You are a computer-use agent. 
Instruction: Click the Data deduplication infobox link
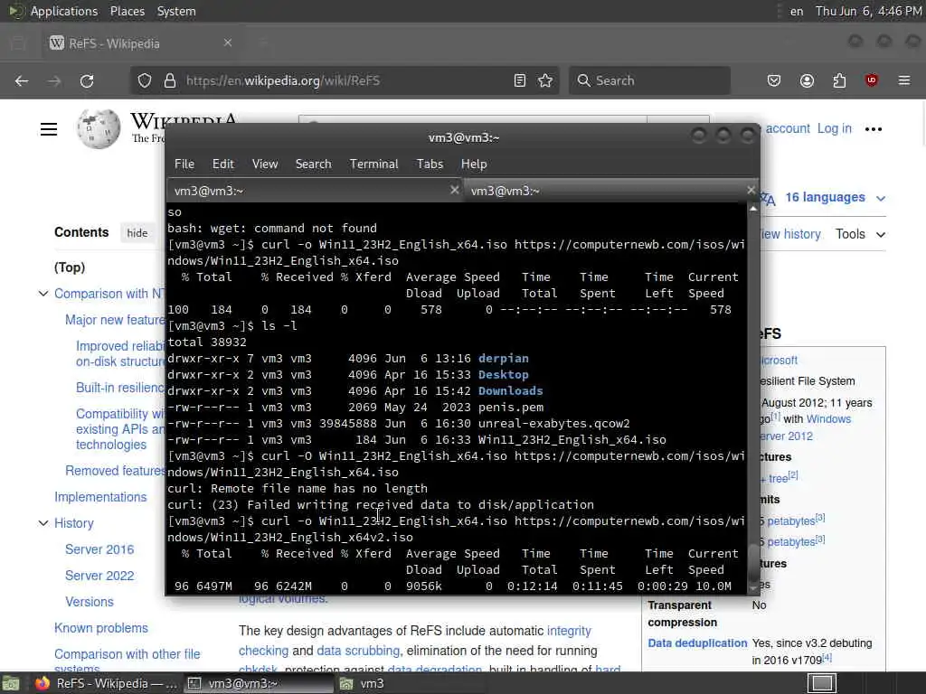pyautogui.click(x=697, y=643)
